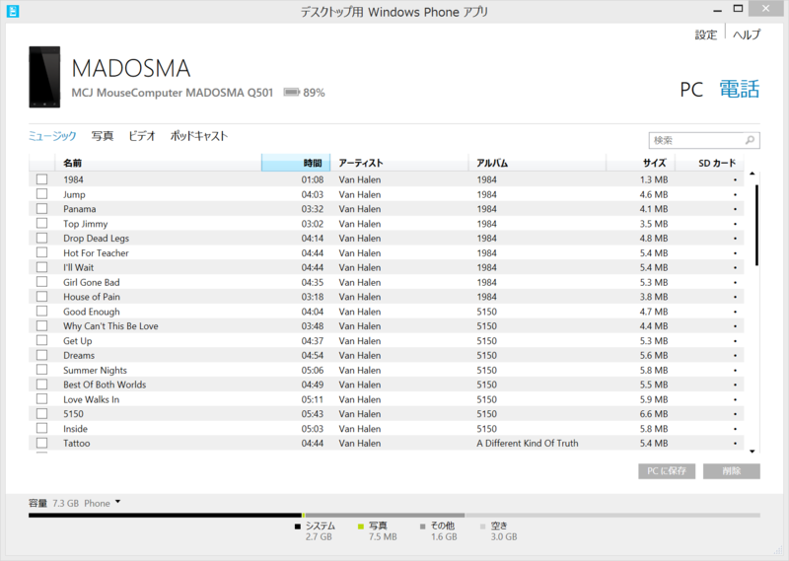
Task: Check the Summer Nights checkbox
Action: (41, 370)
